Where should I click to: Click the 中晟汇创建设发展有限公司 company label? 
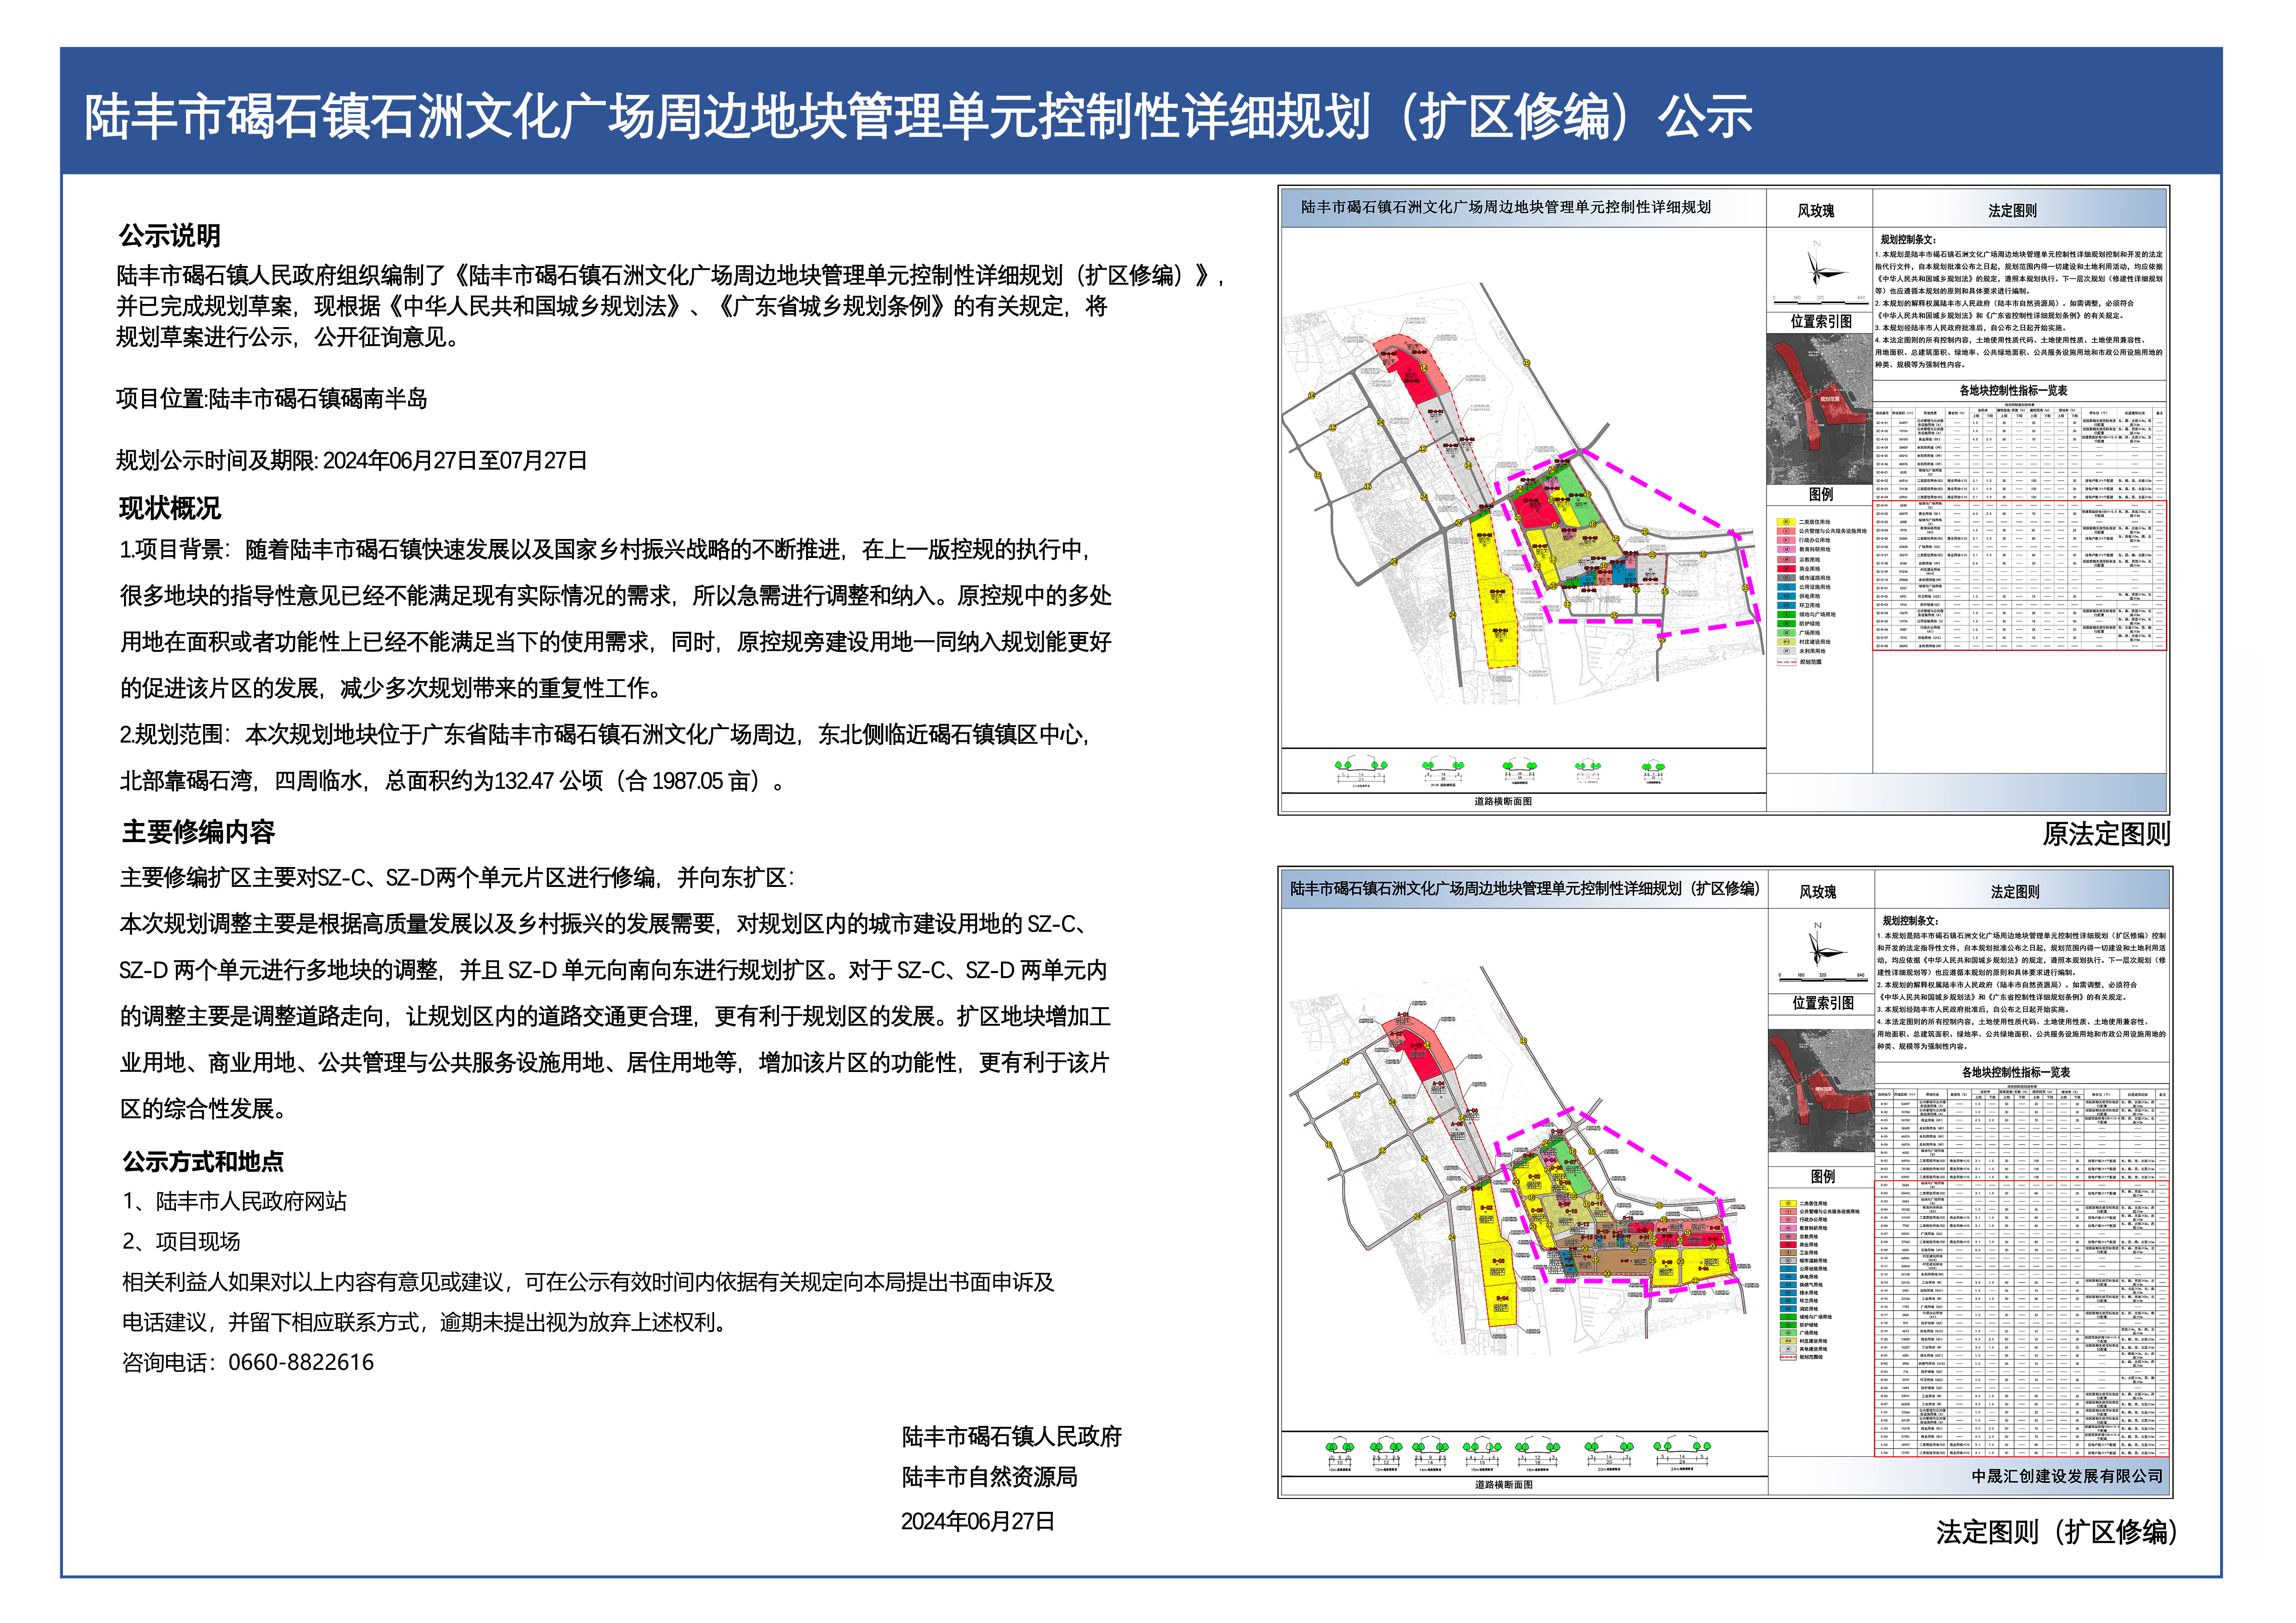[x=2066, y=1475]
